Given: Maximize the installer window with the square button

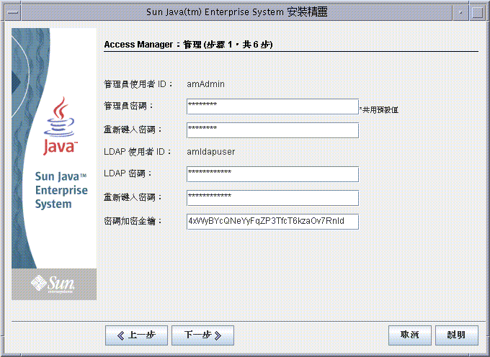Looking at the screenshot, I should tap(477, 12).
